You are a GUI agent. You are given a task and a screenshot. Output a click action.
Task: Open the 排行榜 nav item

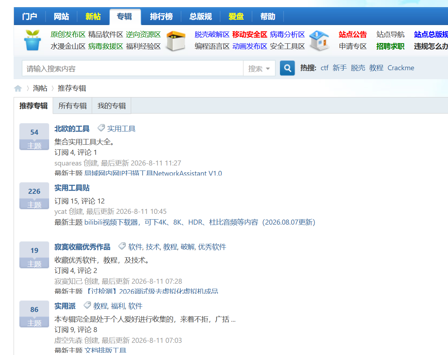161,16
